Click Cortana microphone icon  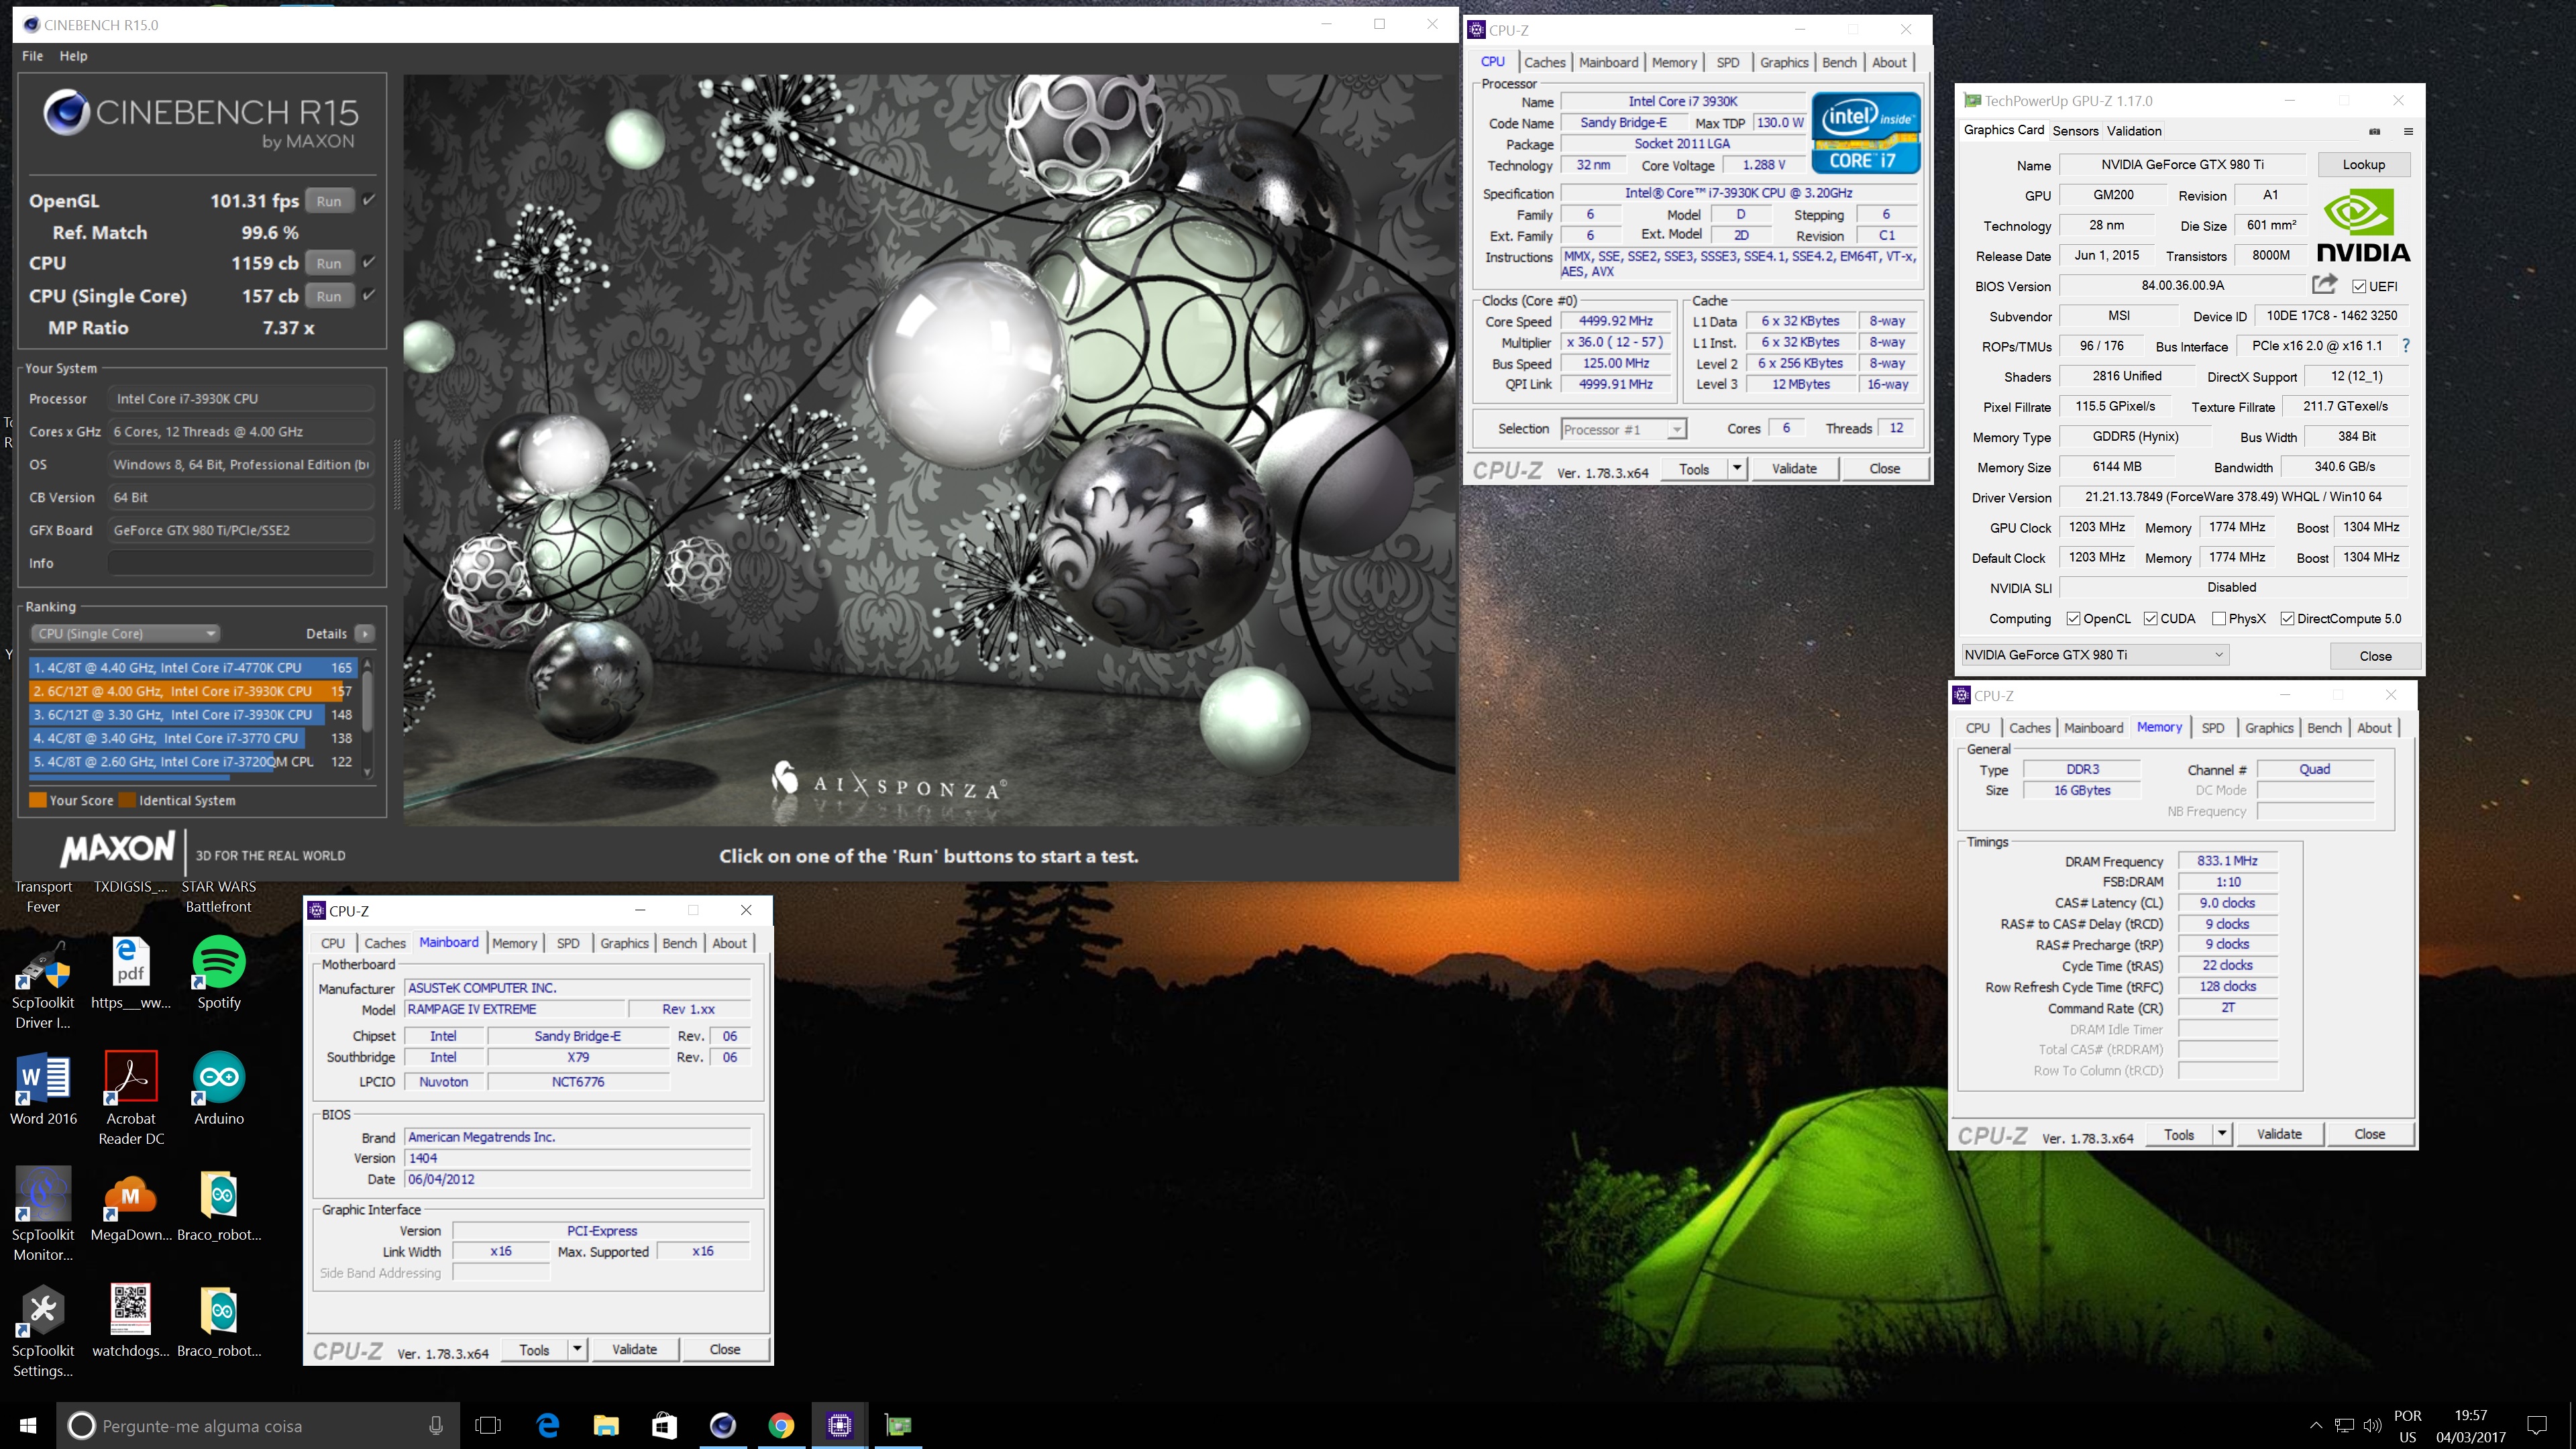point(436,1425)
